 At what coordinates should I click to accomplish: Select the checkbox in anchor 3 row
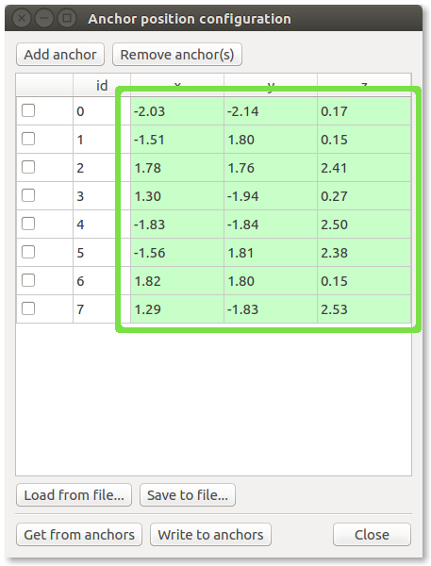click(x=28, y=195)
